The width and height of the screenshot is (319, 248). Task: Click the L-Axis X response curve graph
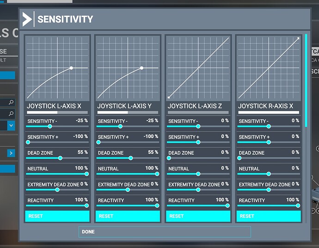[x=57, y=68]
